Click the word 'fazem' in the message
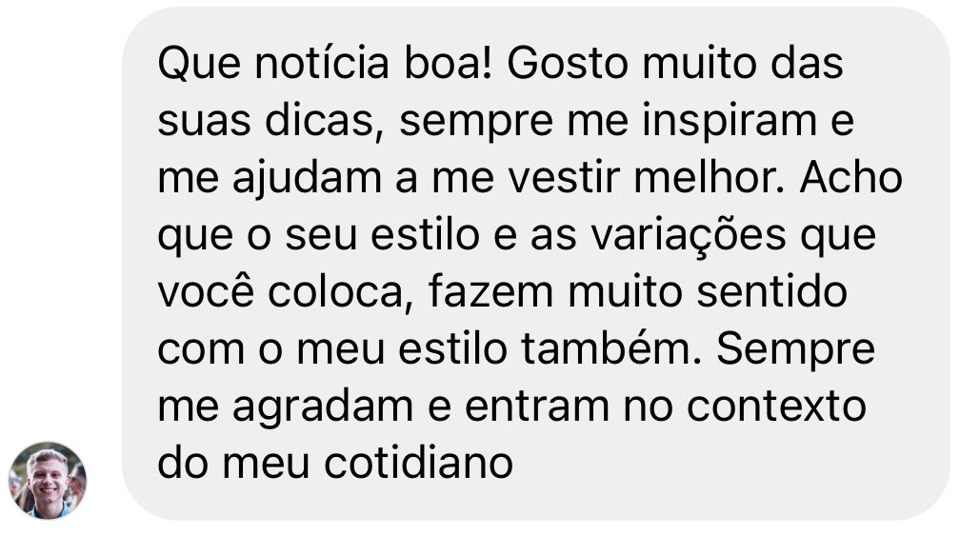This screenshot has height=535, width=960. point(490,291)
